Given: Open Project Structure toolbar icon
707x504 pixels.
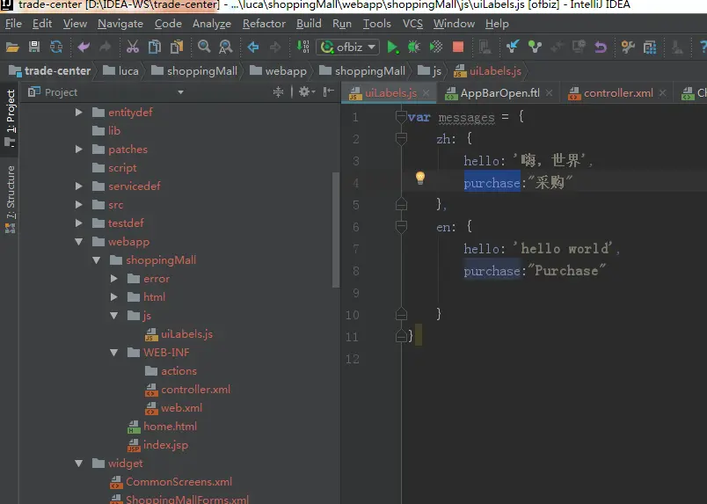Looking at the screenshot, I should [650, 47].
